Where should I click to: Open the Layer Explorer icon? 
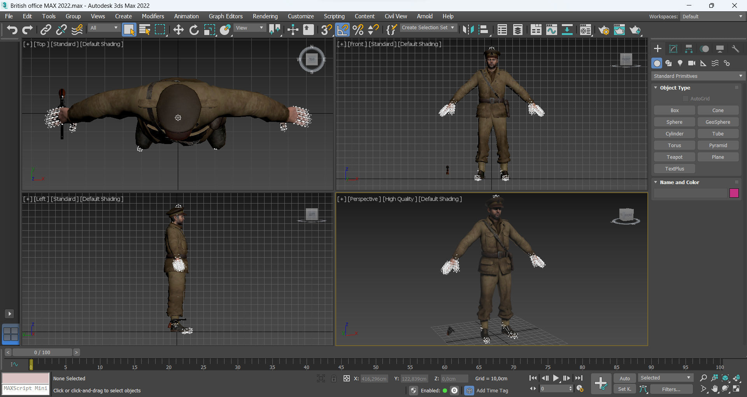pos(518,30)
